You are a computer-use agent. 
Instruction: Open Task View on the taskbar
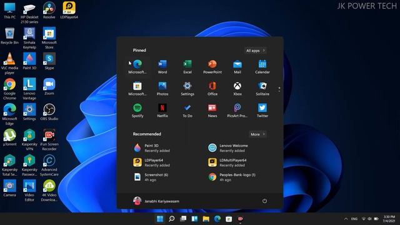(x=183, y=219)
